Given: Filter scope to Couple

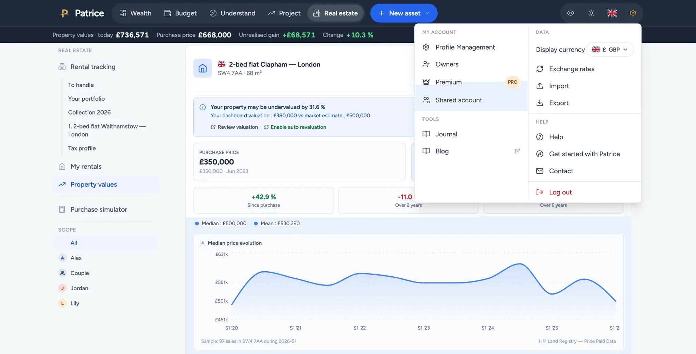Looking at the screenshot, I should [105, 273].
